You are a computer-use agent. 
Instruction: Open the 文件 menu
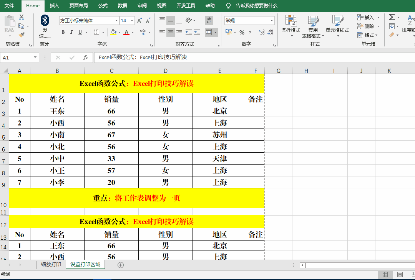pos(9,5)
